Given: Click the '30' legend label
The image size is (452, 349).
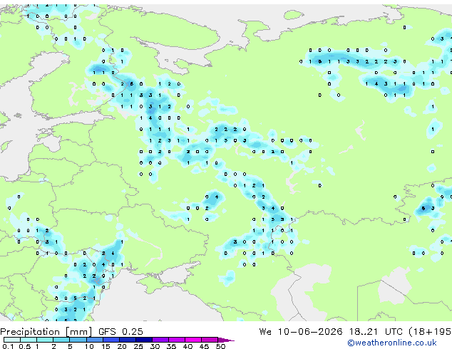Looking at the screenshot, I should (155, 346).
